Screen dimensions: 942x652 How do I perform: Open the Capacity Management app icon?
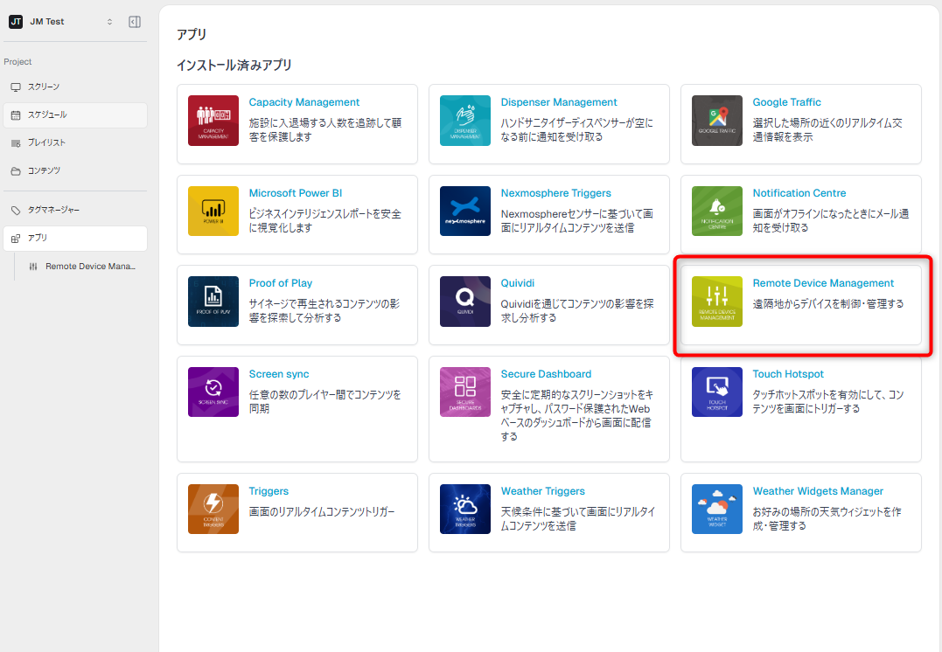coord(213,121)
